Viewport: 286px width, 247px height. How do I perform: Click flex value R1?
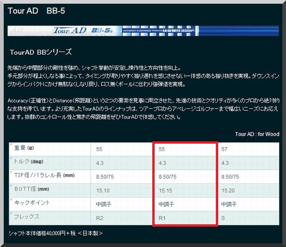click(162, 218)
